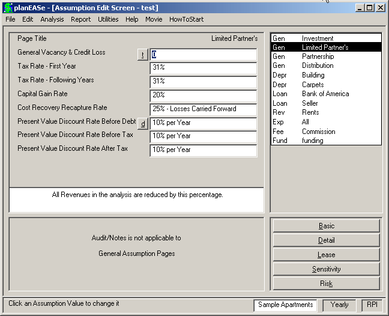Click the planEASe dollar-sign application icon
389x316 pixels.
click(x=8, y=8)
